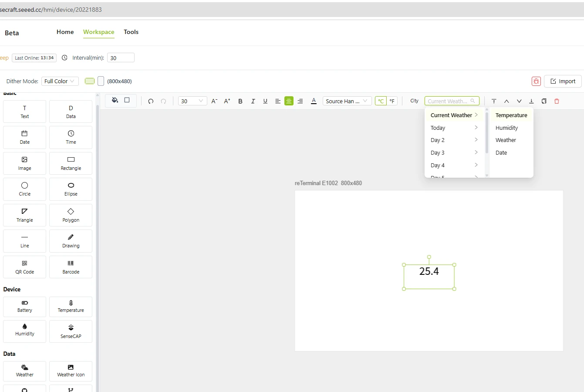Apply italic formatting to text
Image resolution: width=584 pixels, height=392 pixels.
point(253,101)
